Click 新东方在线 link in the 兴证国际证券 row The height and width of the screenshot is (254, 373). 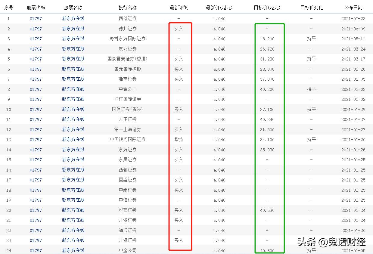click(x=73, y=99)
